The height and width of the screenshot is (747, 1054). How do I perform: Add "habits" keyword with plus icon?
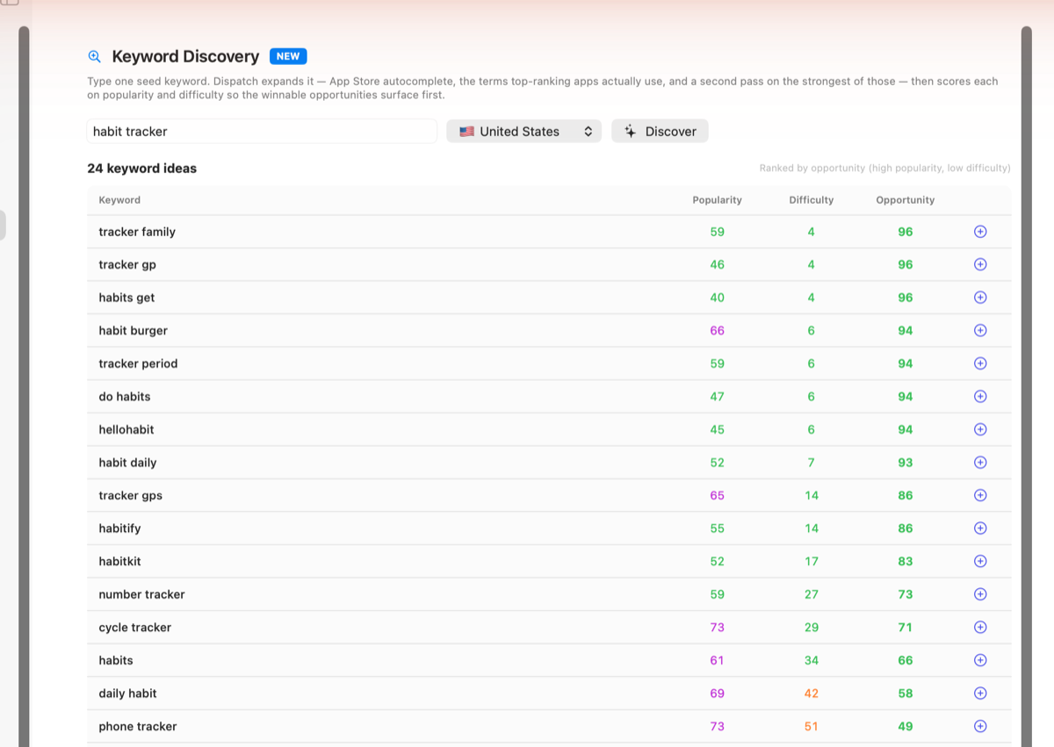tap(980, 660)
